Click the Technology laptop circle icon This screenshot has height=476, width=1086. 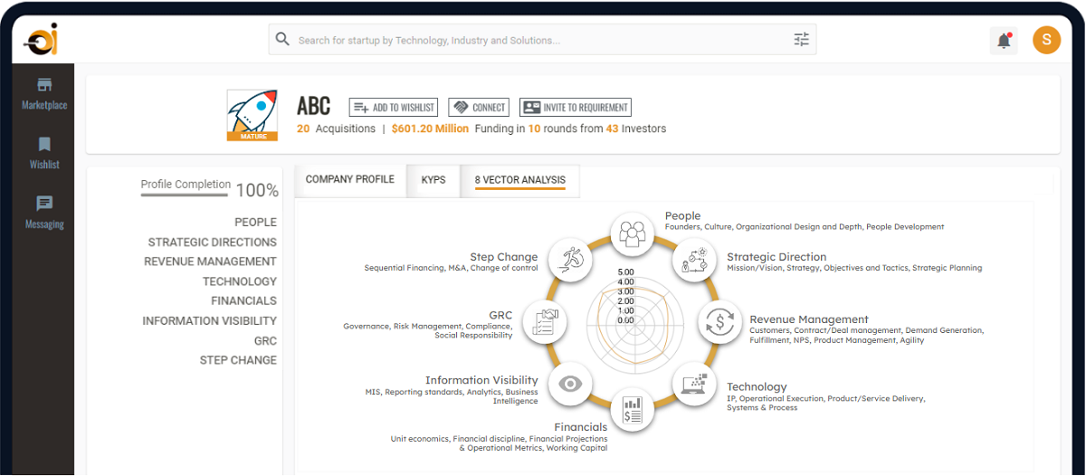(694, 383)
